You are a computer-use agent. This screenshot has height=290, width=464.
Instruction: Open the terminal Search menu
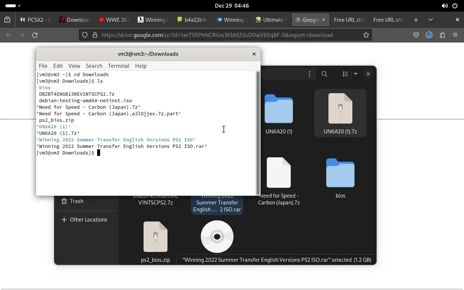[94, 66]
